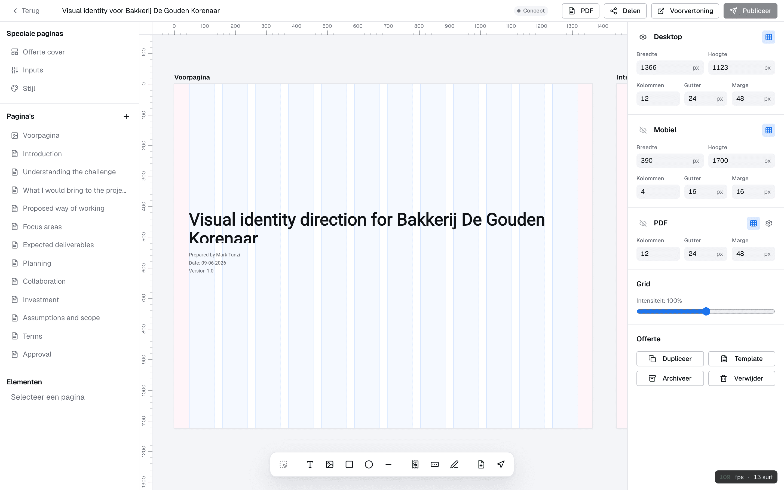The height and width of the screenshot is (490, 784).
Task: Click the Concept status badge
Action: [x=531, y=11]
